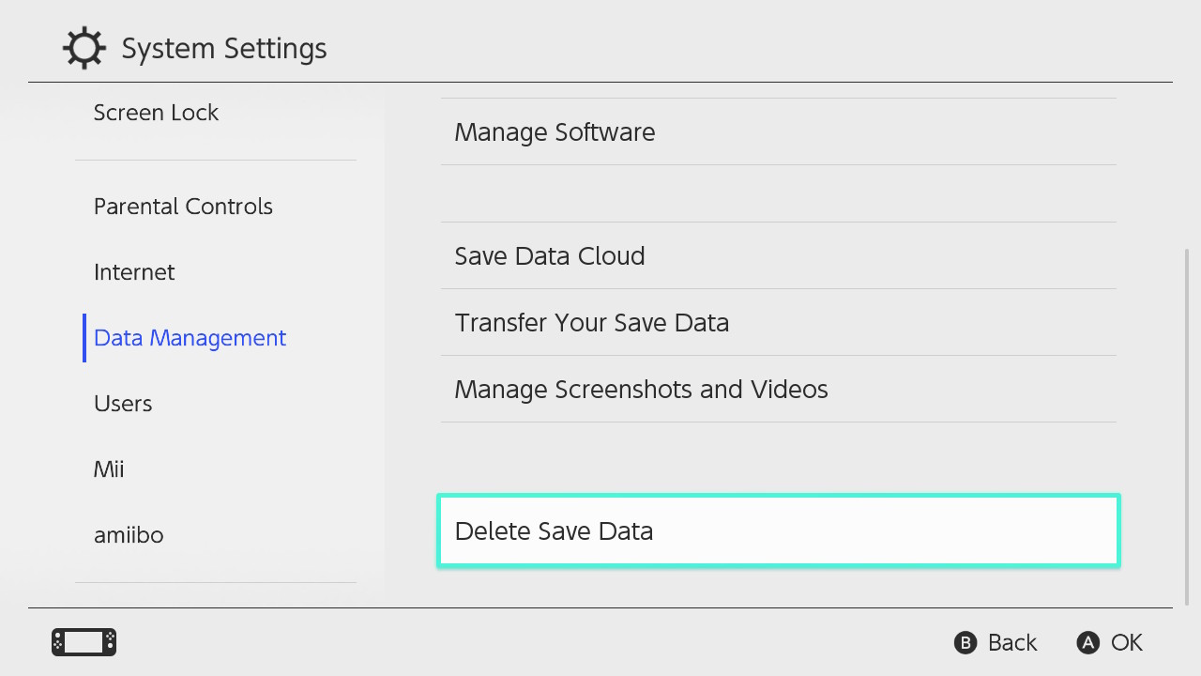This screenshot has height=676, width=1201.
Task: Select the Data Management sidebar entry
Action: (x=190, y=337)
